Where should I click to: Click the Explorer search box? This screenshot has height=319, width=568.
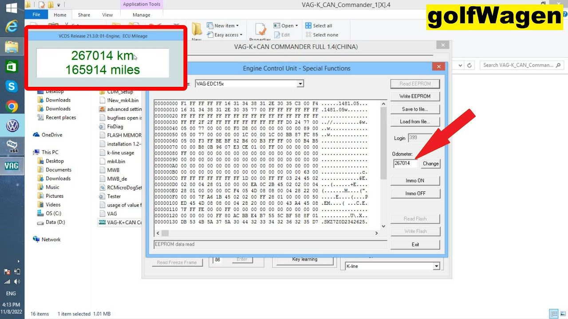(x=522, y=65)
